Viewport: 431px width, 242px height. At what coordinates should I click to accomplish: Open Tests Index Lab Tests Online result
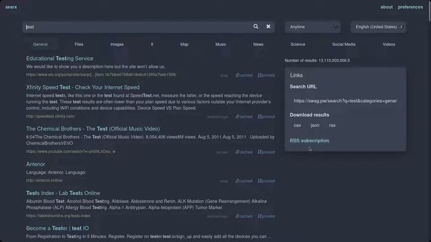coord(63,193)
